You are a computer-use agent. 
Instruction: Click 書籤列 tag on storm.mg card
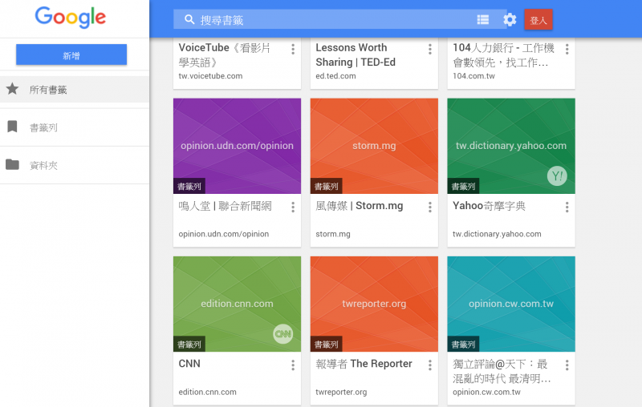tap(327, 187)
